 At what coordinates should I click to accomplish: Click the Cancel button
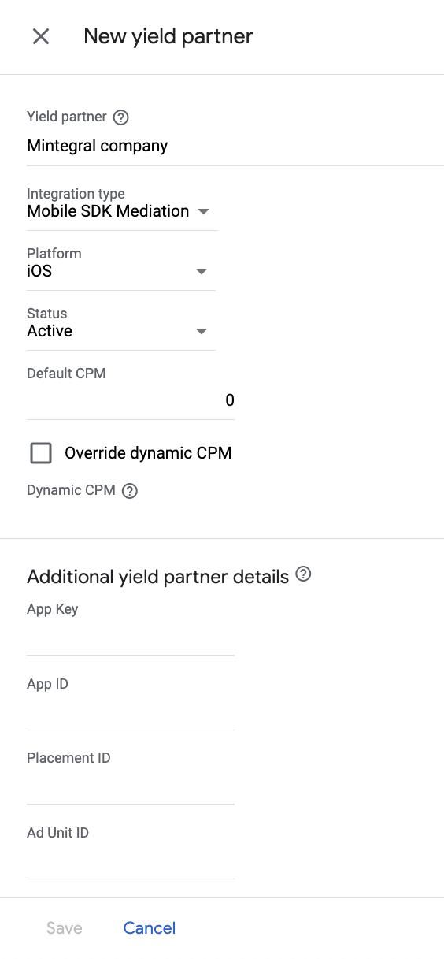click(x=150, y=928)
